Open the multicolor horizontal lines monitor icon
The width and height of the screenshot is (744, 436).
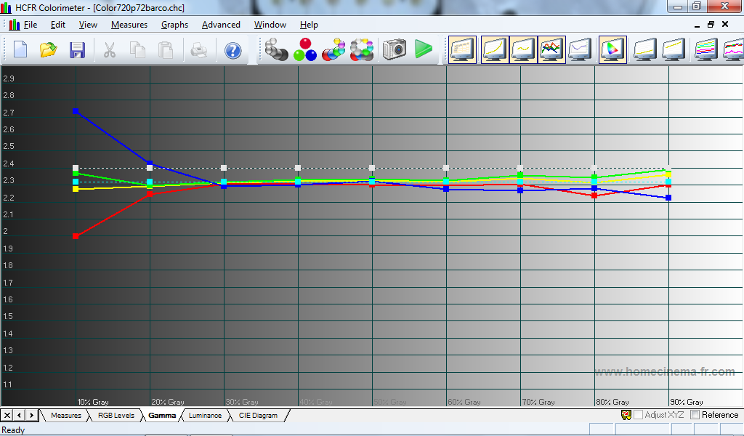[x=705, y=50]
